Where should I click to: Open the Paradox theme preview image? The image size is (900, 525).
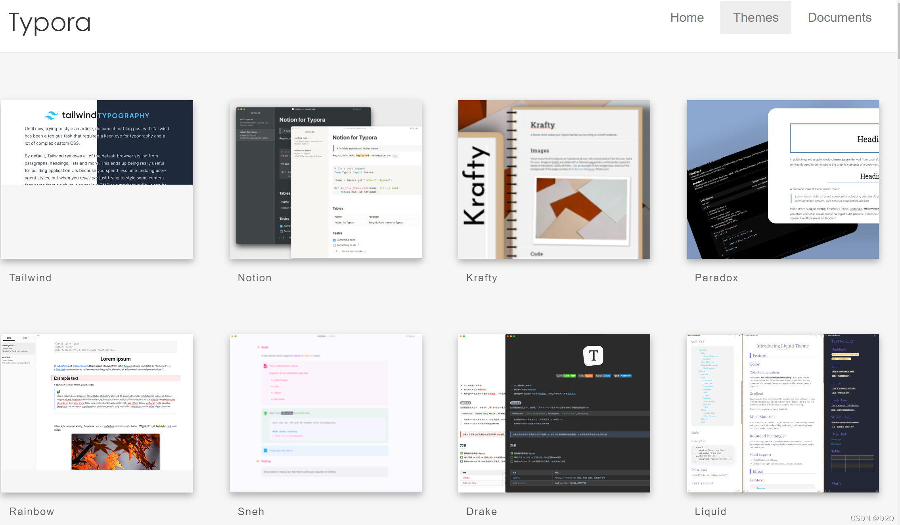tap(783, 179)
